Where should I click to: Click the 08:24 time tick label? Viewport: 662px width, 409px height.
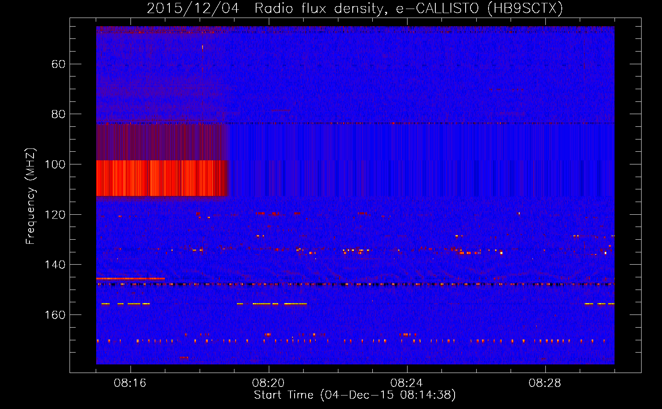coord(407,383)
